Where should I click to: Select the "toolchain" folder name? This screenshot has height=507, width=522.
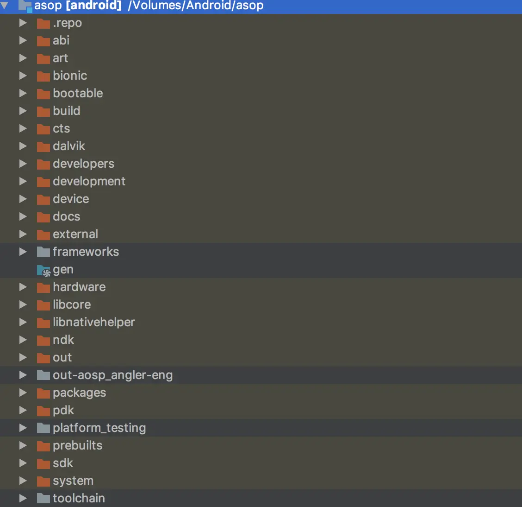(x=79, y=498)
